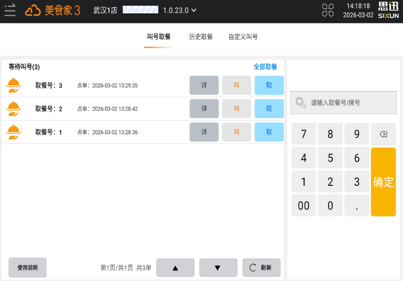Image resolution: width=403 pixels, height=281 pixels.
Task: Click the dish icon for order 3
Action: pos(13,86)
